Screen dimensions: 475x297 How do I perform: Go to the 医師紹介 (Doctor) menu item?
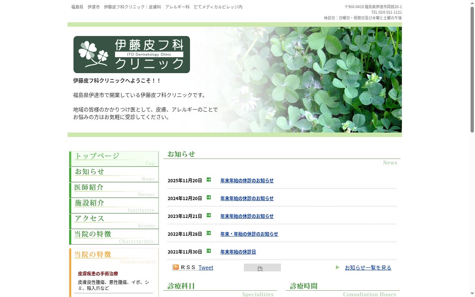point(114,190)
